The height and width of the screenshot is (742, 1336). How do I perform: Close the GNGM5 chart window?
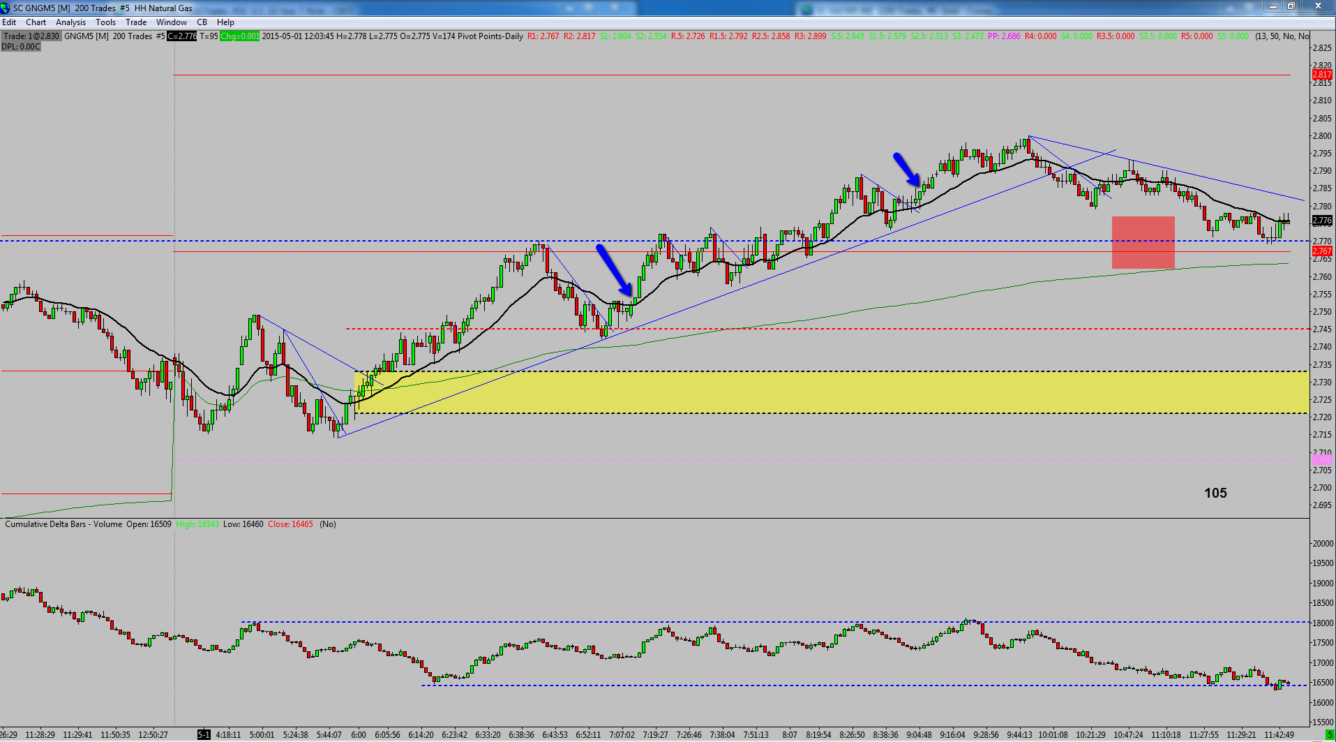1318,6
